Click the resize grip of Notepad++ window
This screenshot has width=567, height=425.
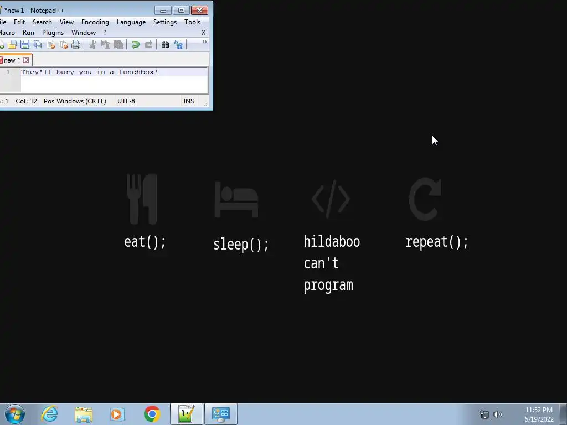[x=206, y=103]
